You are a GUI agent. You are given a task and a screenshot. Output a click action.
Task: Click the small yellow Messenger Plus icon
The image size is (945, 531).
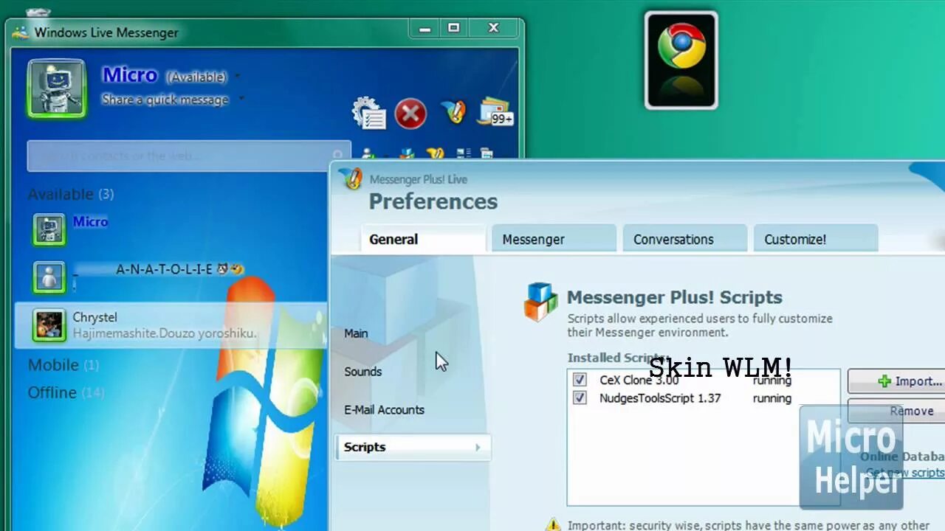(x=435, y=154)
